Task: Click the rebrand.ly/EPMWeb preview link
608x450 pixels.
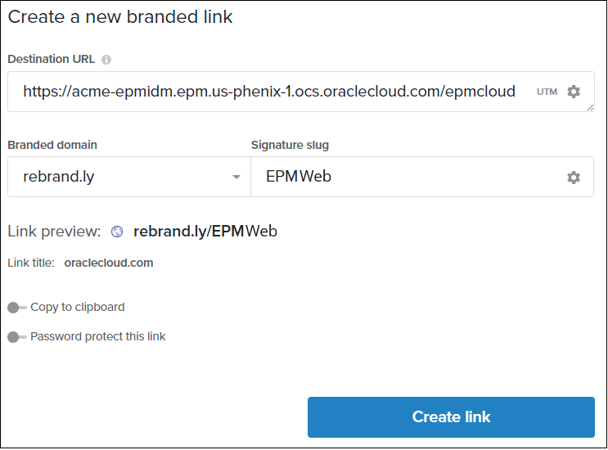Action: click(x=205, y=232)
